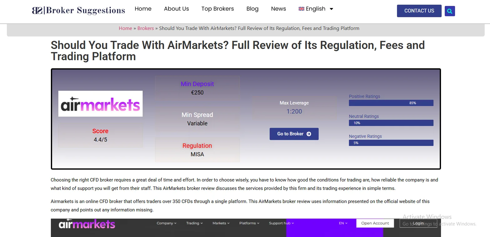490x237 pixels.
Task: Click the UK flag language icon
Action: click(301, 9)
